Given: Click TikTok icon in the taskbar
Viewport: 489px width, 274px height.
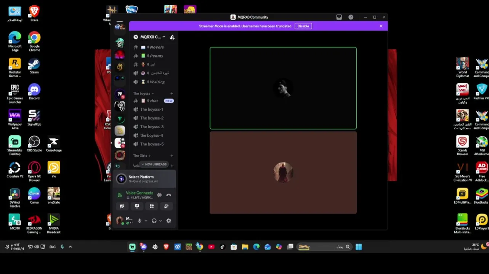Looking at the screenshot, I should point(222,247).
